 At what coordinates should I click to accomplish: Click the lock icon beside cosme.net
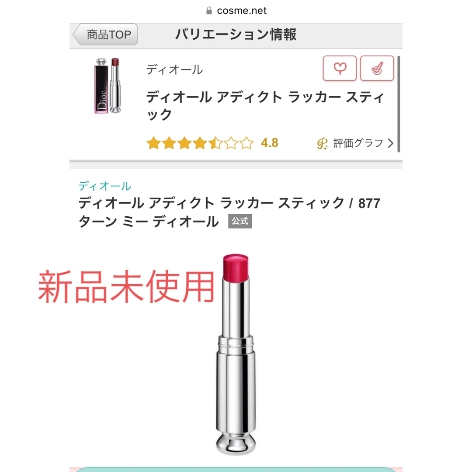(209, 10)
